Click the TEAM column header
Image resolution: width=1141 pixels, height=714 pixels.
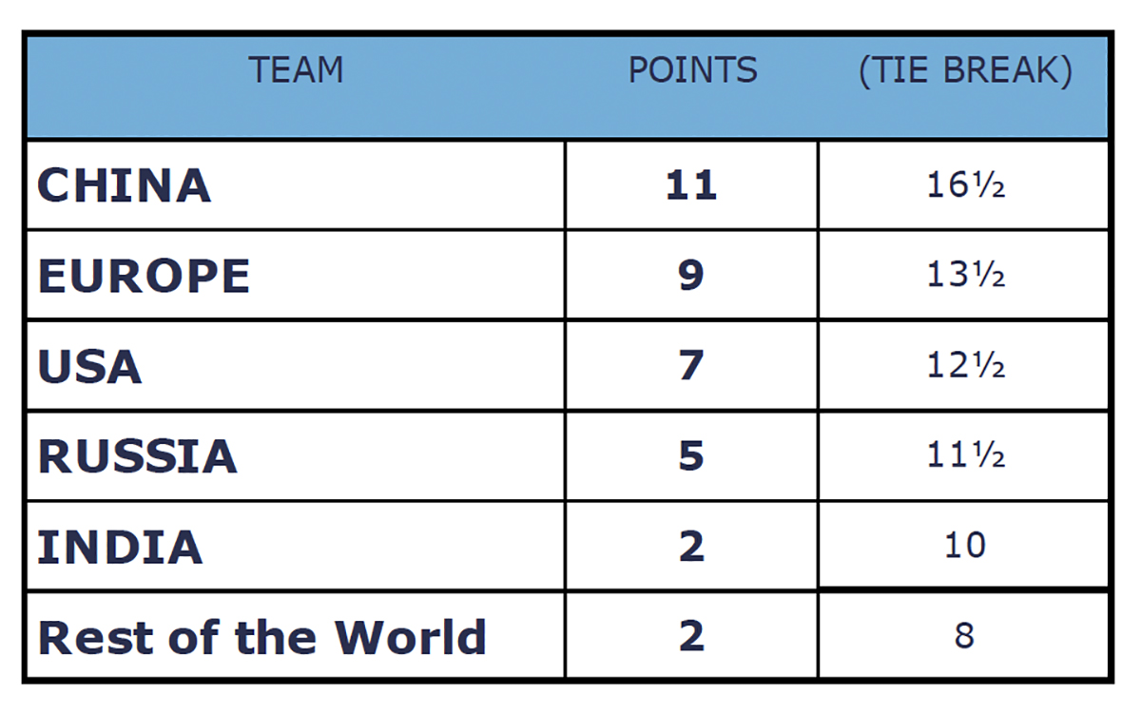click(296, 70)
